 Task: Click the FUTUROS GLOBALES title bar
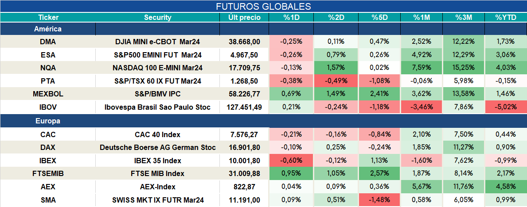point(263,6)
